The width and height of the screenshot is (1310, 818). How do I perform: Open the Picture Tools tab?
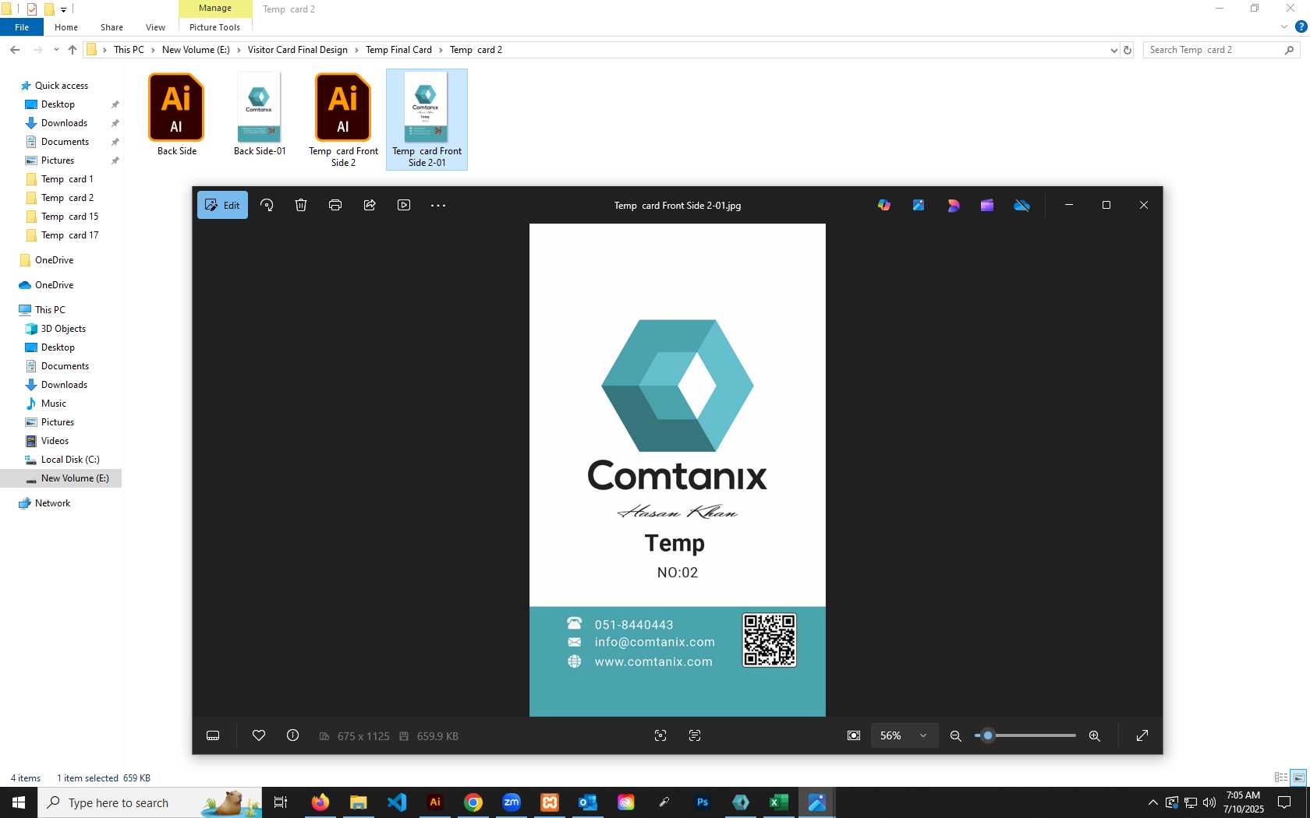pyautogui.click(x=214, y=27)
